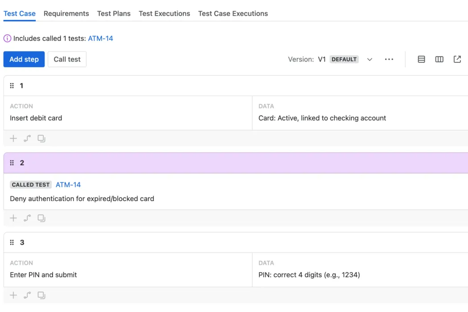Switch to the Test Plans tab
Screen dimensions: 468x312
click(x=114, y=14)
